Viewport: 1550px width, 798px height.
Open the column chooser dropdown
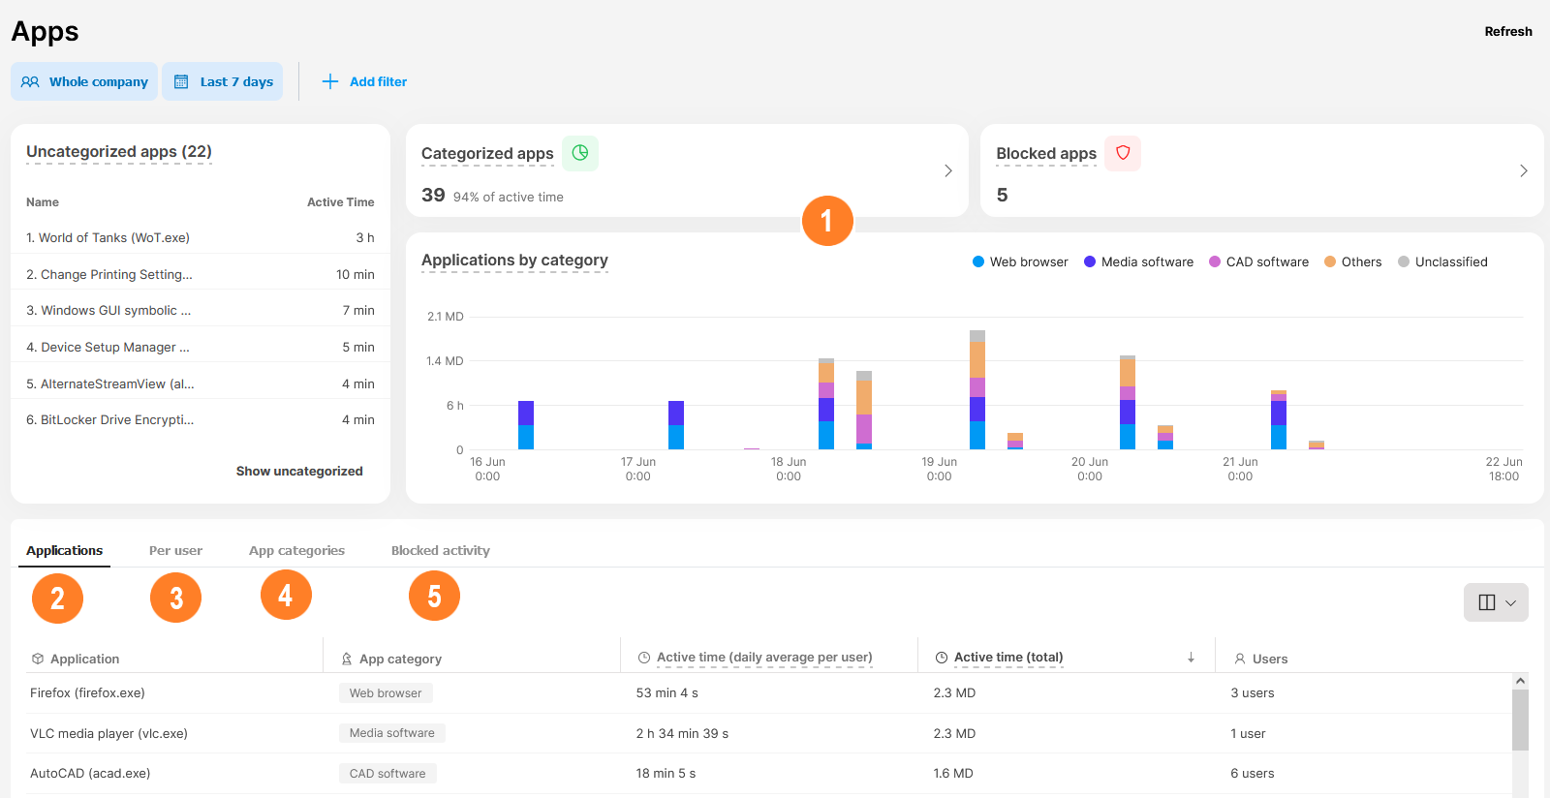pyautogui.click(x=1496, y=602)
